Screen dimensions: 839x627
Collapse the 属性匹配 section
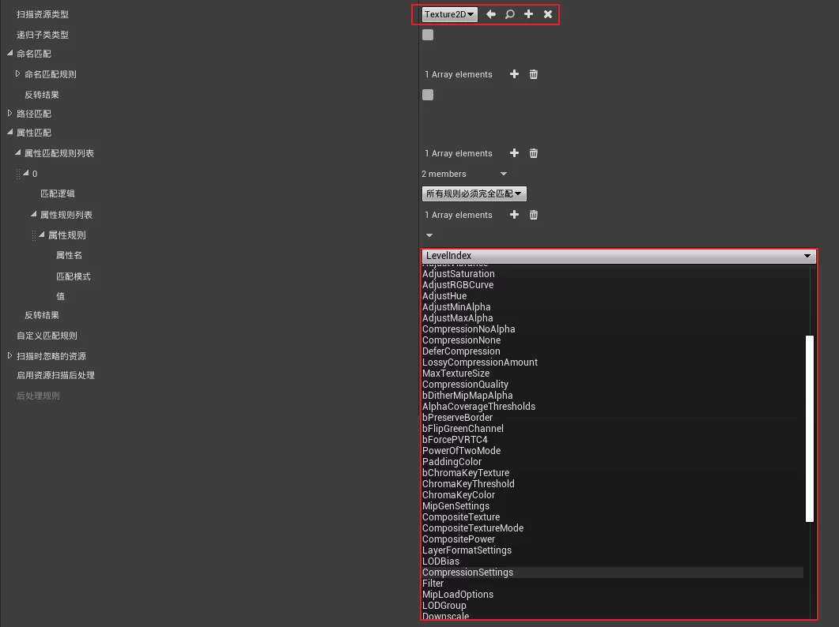click(x=10, y=133)
